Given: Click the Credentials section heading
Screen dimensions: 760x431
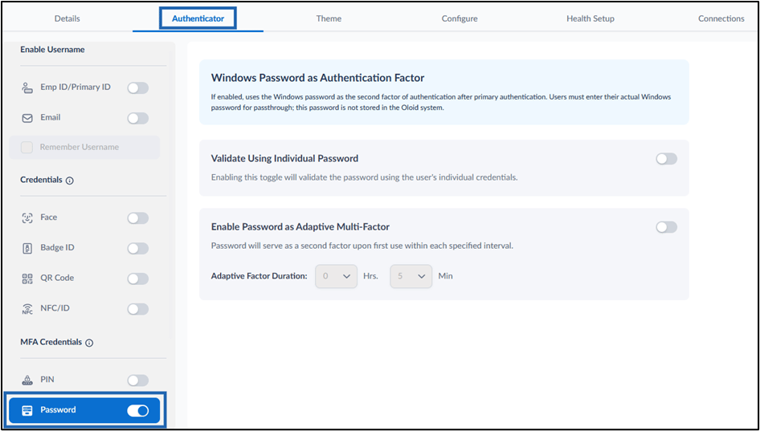Looking at the screenshot, I should click(41, 180).
